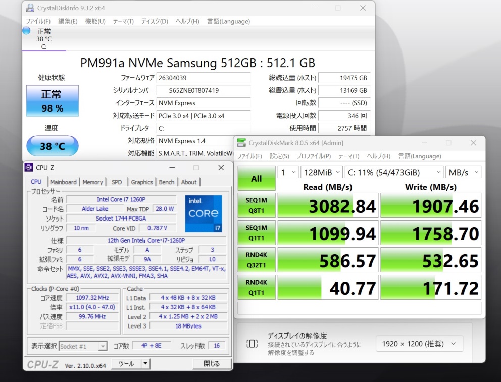Screen dimensions: 501x382
Task: Open 言語(Language) menu in CrystalDiskMark
Action: tap(420, 156)
